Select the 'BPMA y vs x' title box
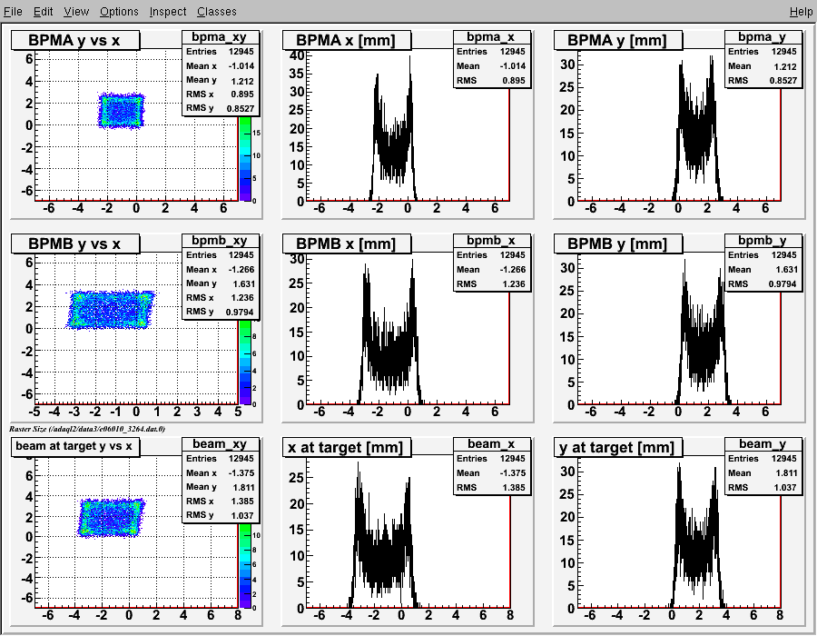The image size is (817, 636). point(75,40)
